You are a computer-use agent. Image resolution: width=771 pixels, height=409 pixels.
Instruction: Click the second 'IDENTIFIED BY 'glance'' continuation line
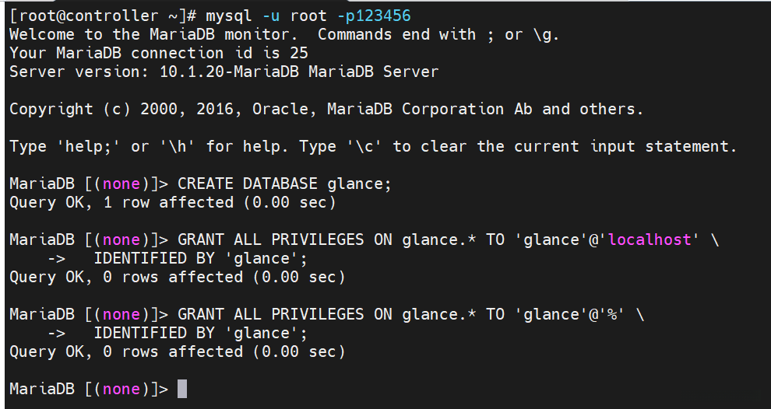point(201,333)
